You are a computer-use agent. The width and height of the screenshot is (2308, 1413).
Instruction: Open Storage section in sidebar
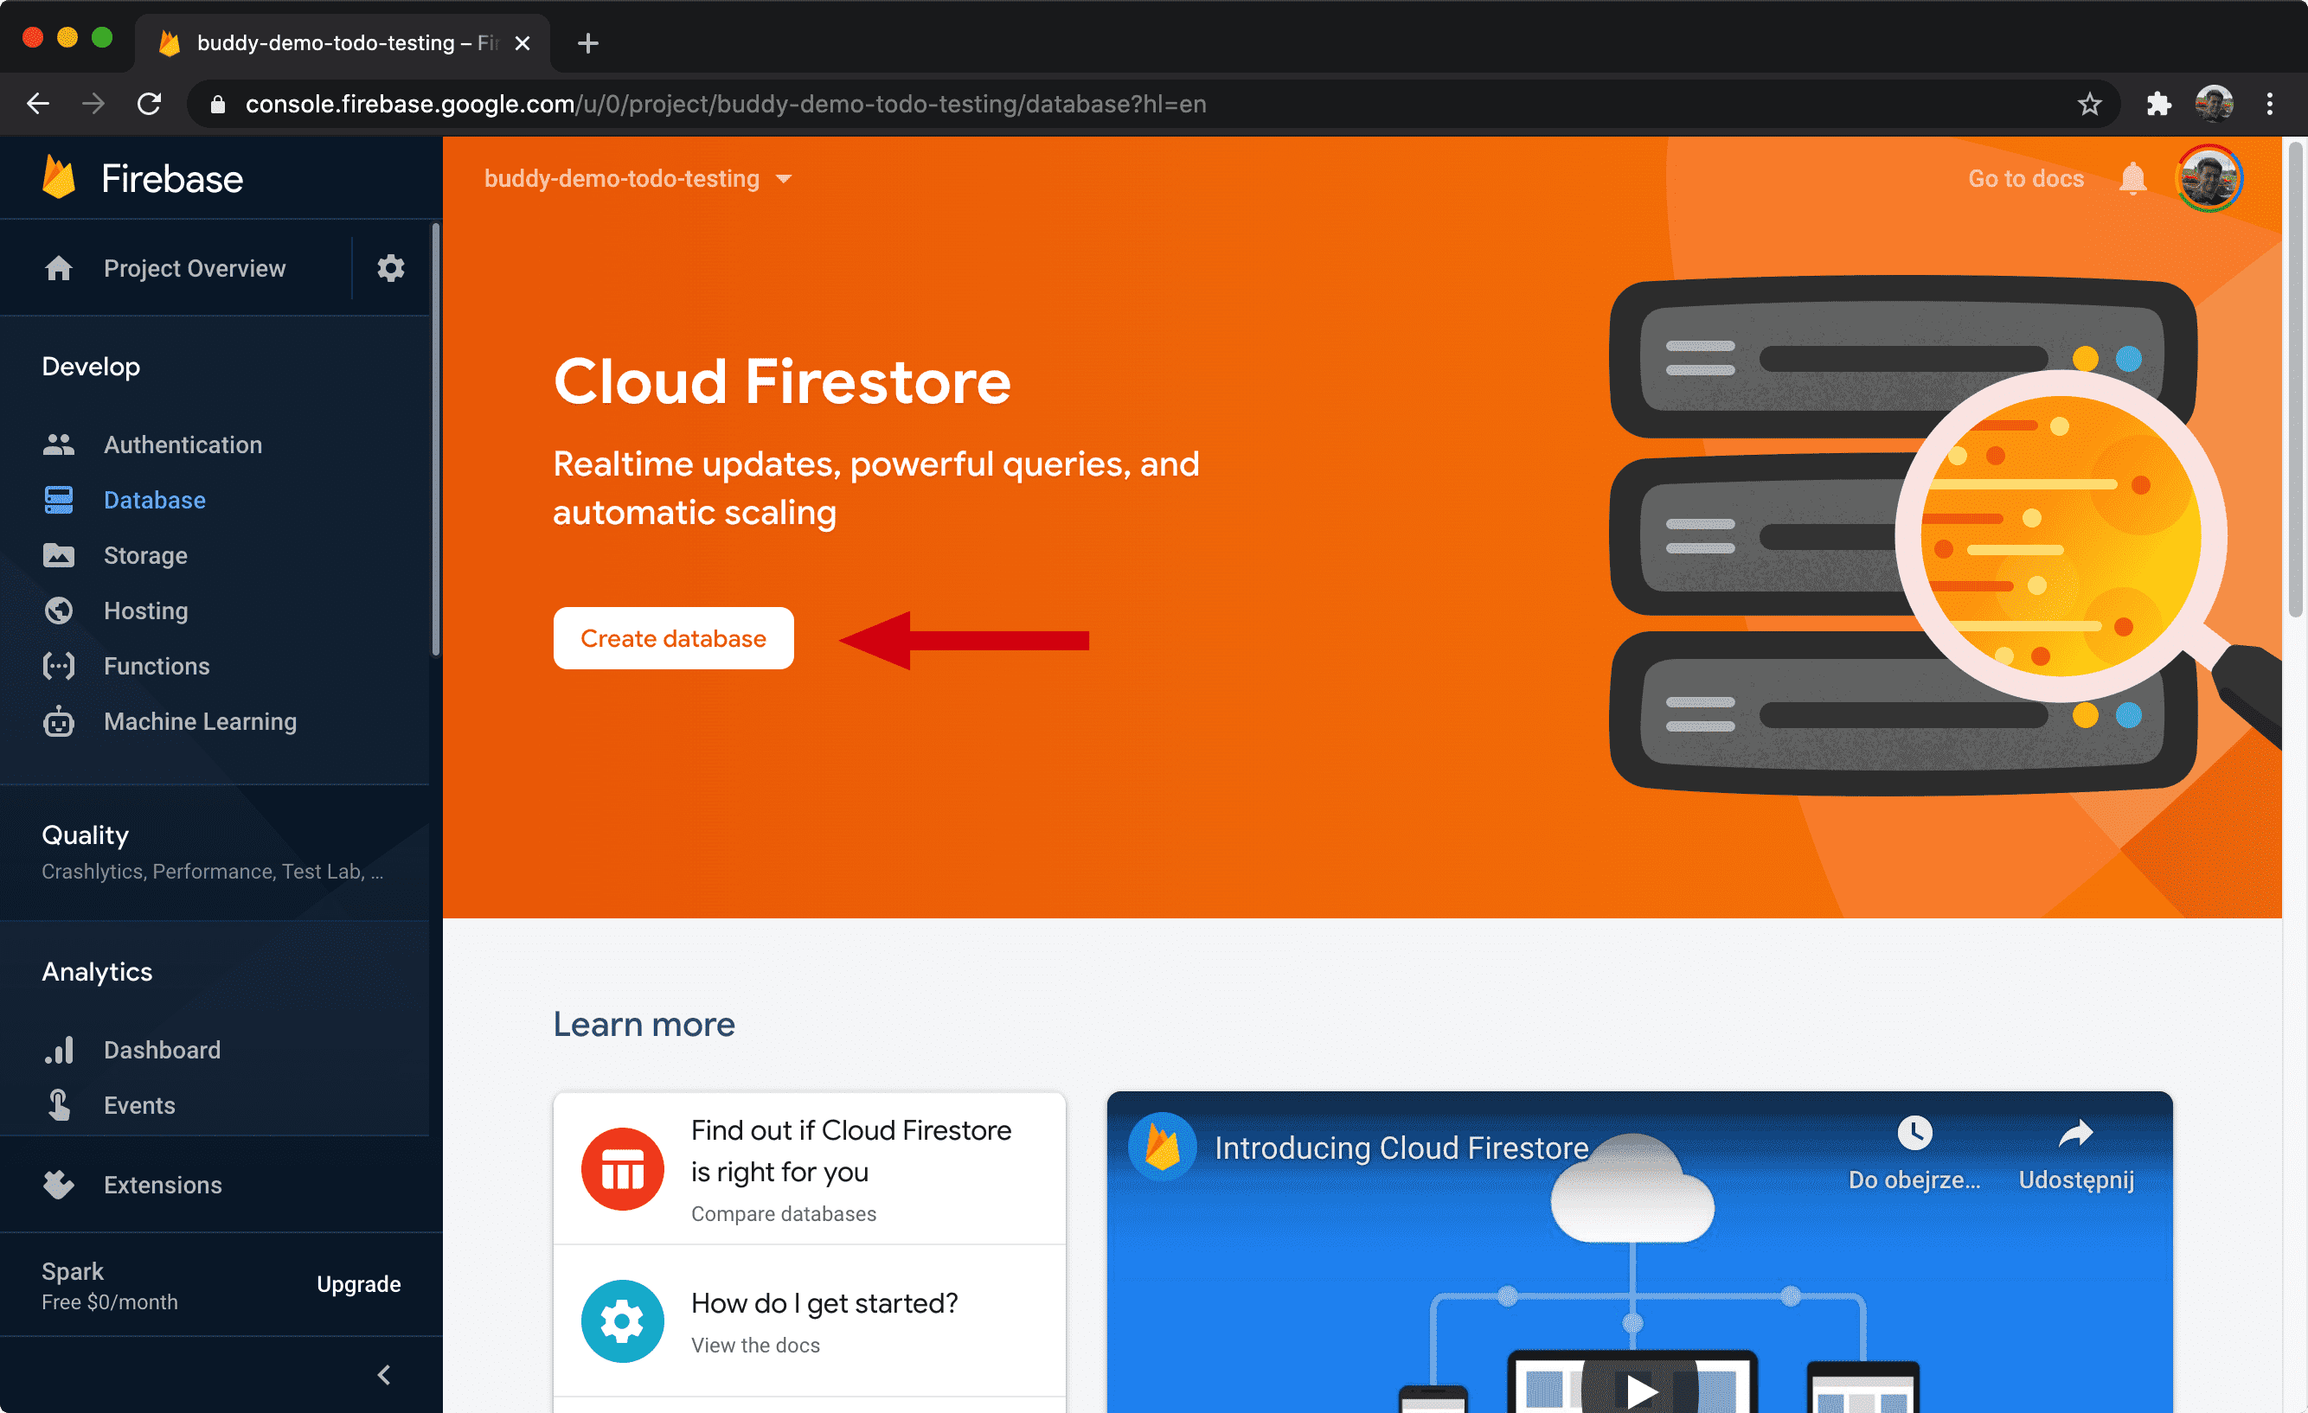tap(144, 554)
